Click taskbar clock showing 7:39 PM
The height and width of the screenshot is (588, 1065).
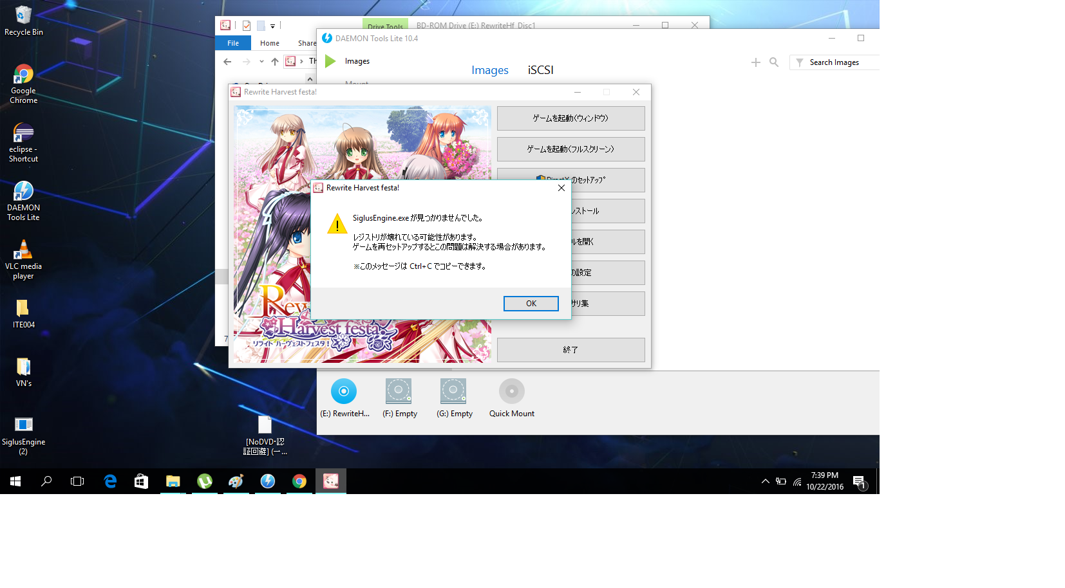[x=825, y=481]
